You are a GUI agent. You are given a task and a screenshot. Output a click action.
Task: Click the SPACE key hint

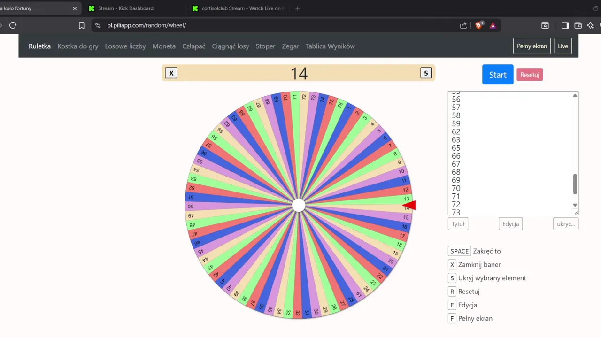(460, 251)
